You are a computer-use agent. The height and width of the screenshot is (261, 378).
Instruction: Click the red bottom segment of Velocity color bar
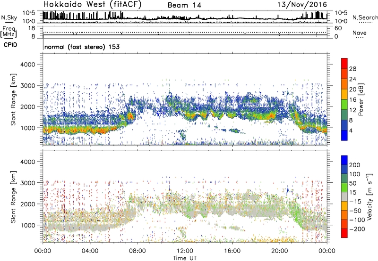coord(344,233)
